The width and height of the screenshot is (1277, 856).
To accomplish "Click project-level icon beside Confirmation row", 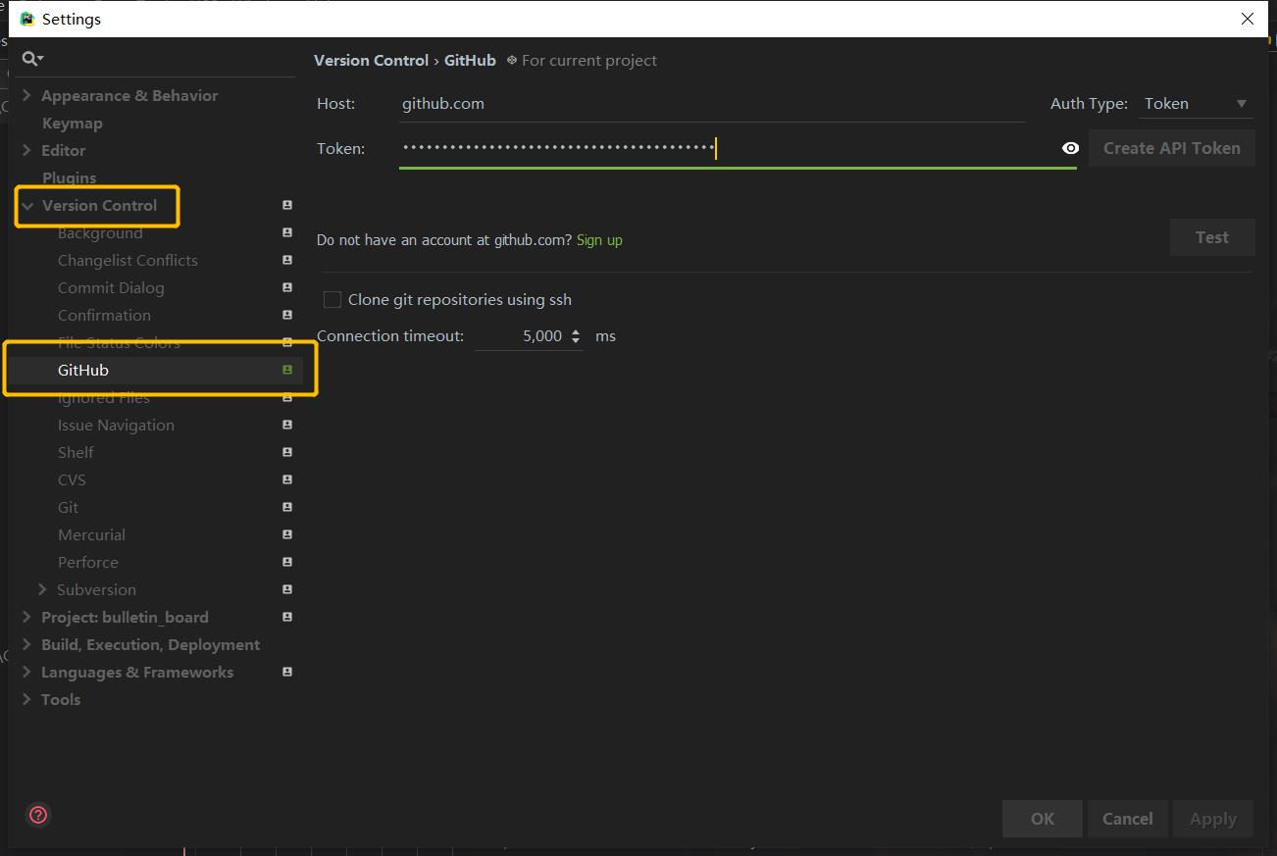I will coord(287,315).
